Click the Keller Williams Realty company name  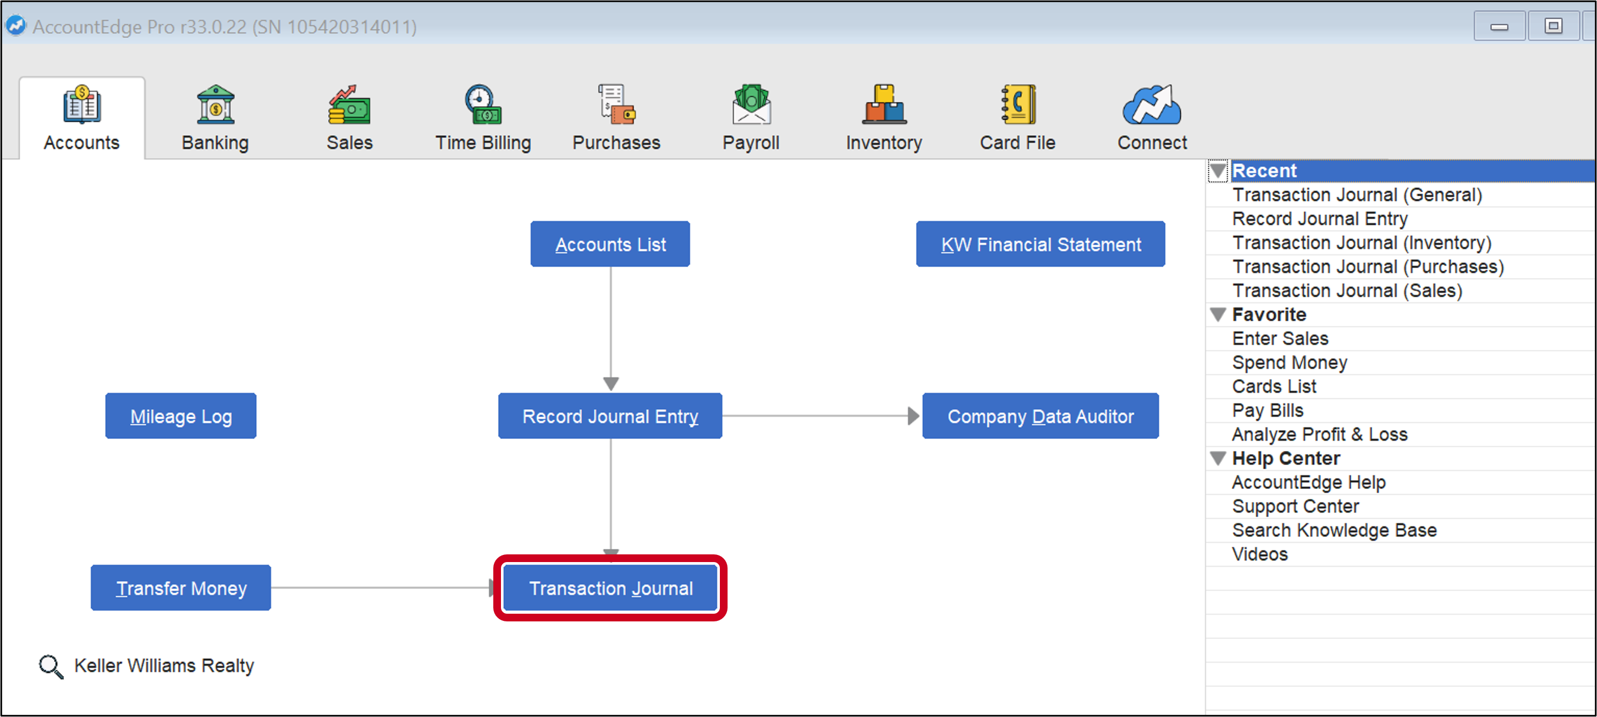click(x=164, y=665)
